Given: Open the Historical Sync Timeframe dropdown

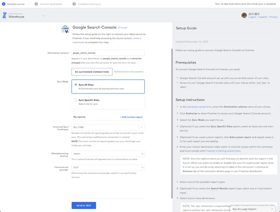Looking at the screenshot, I should [108, 127].
